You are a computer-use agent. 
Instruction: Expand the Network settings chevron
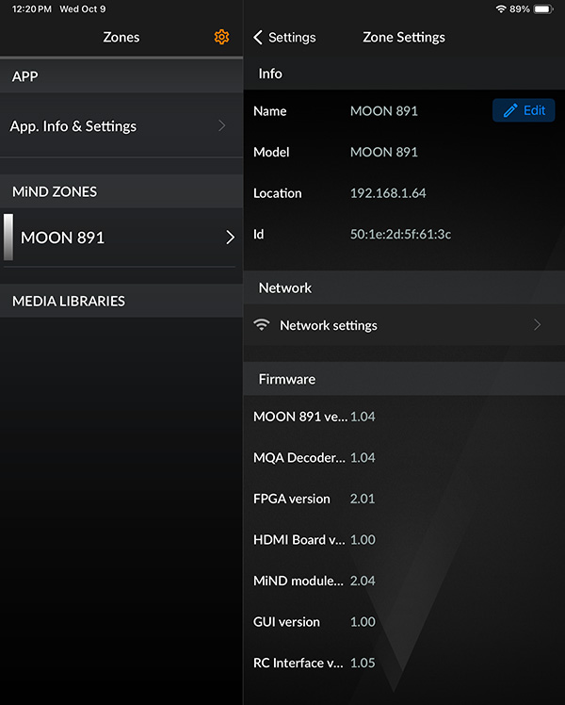[x=537, y=324]
